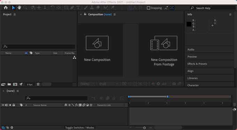Click the new composition icon in Project panel
Viewport: 237px width, 130px height.
click(x=15, y=84)
